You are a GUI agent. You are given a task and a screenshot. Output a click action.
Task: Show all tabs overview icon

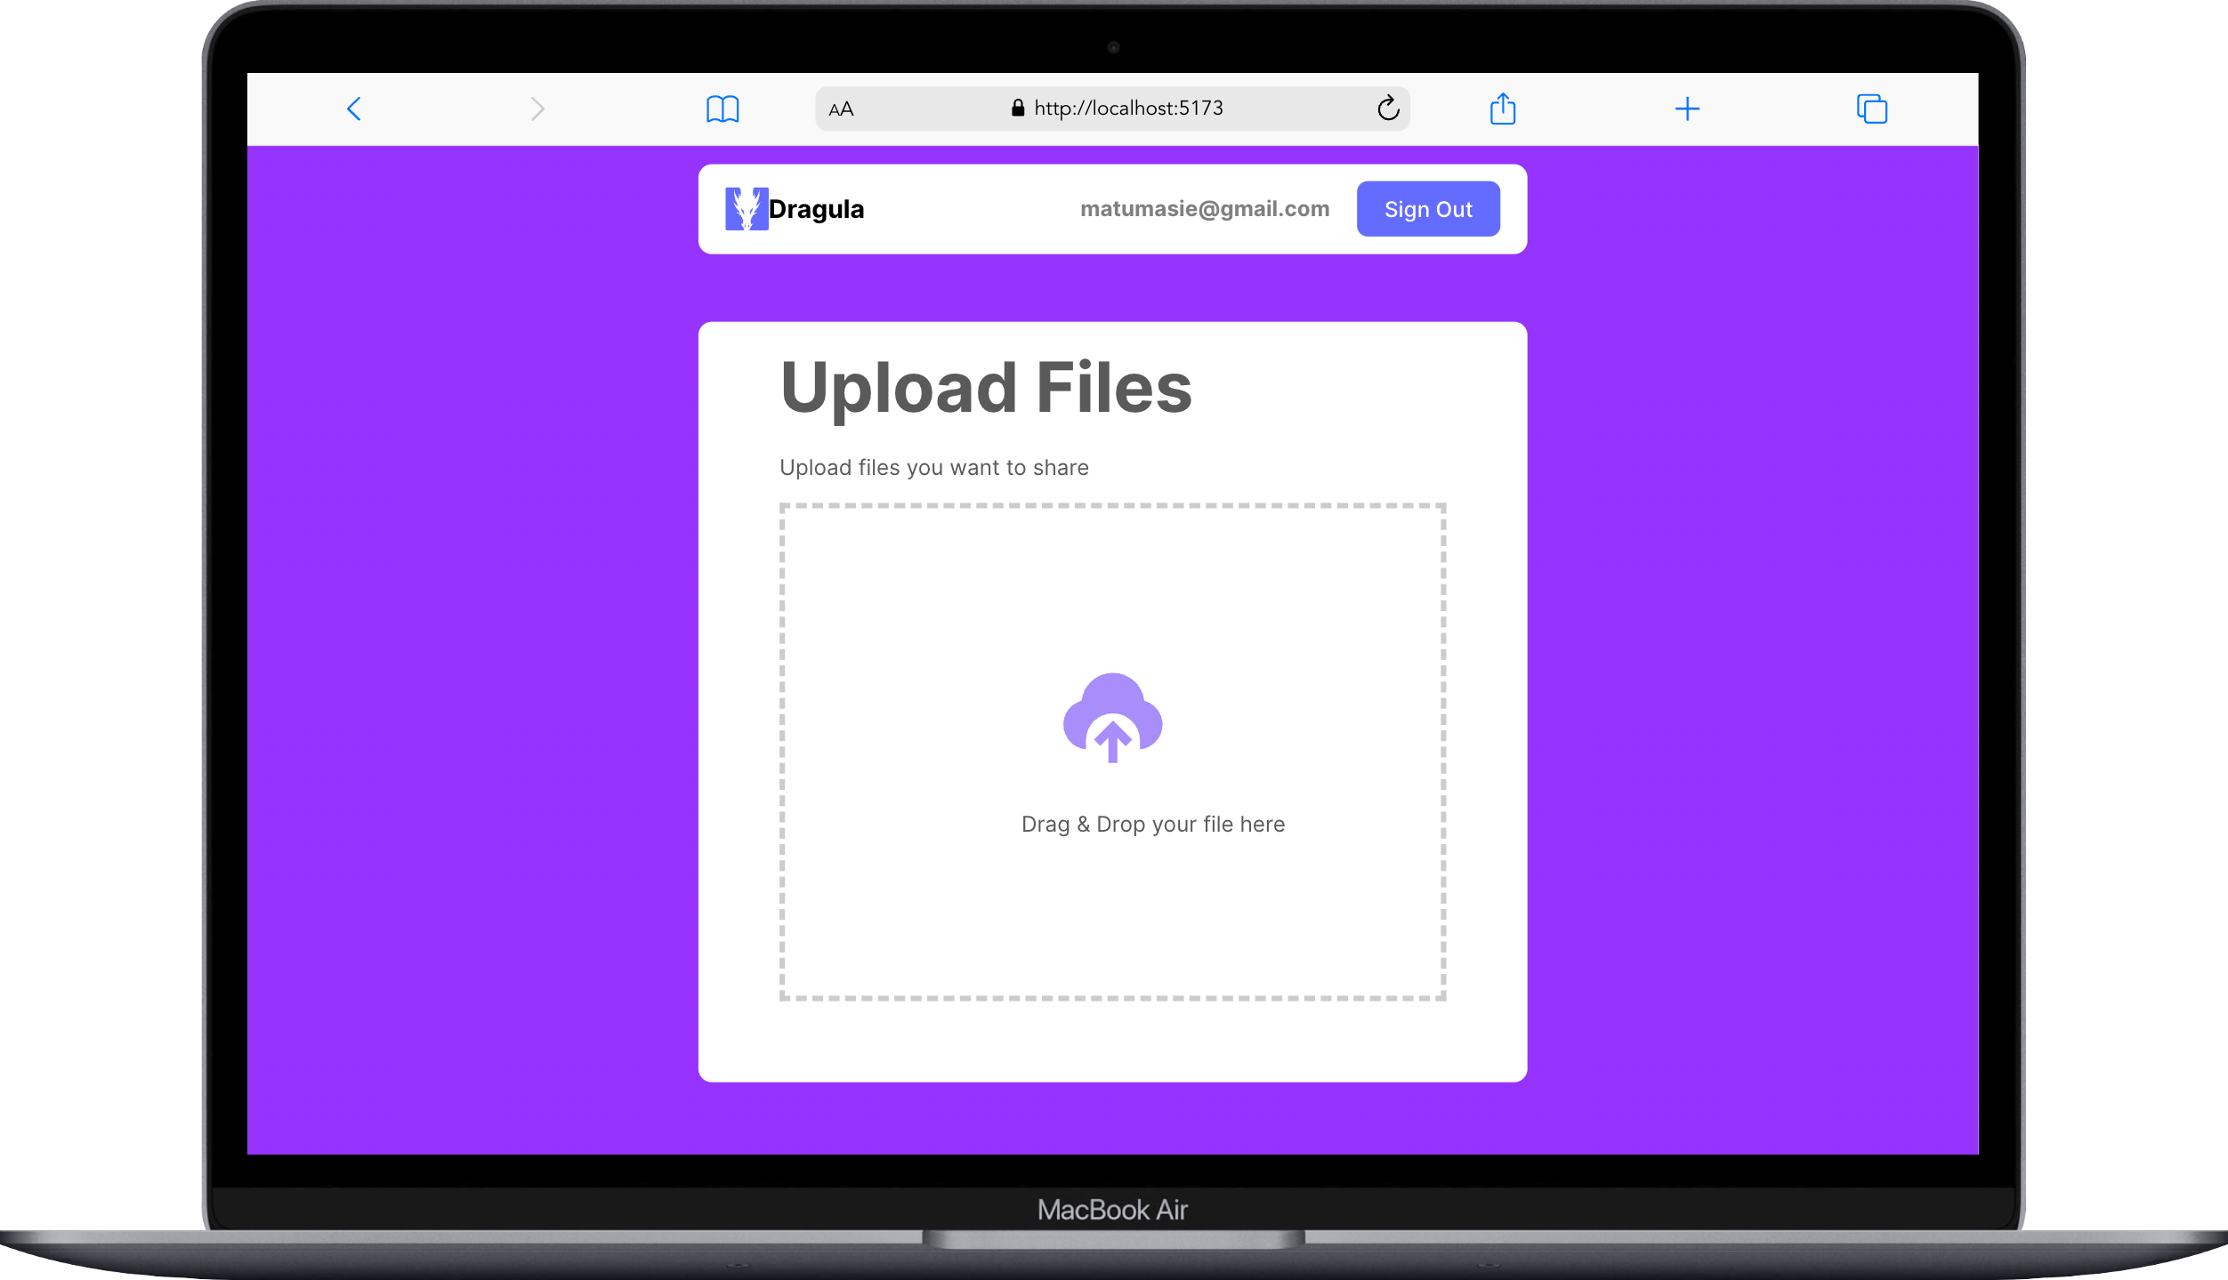tap(1872, 109)
